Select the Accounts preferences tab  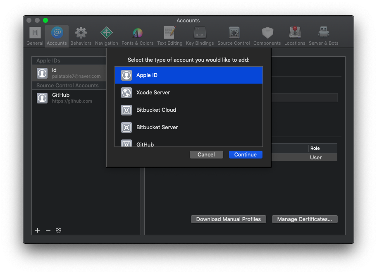57,36
